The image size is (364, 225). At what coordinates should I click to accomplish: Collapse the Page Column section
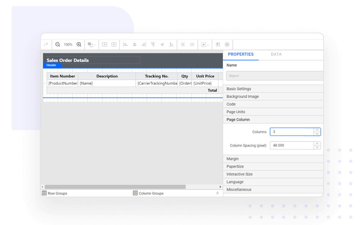click(273, 120)
